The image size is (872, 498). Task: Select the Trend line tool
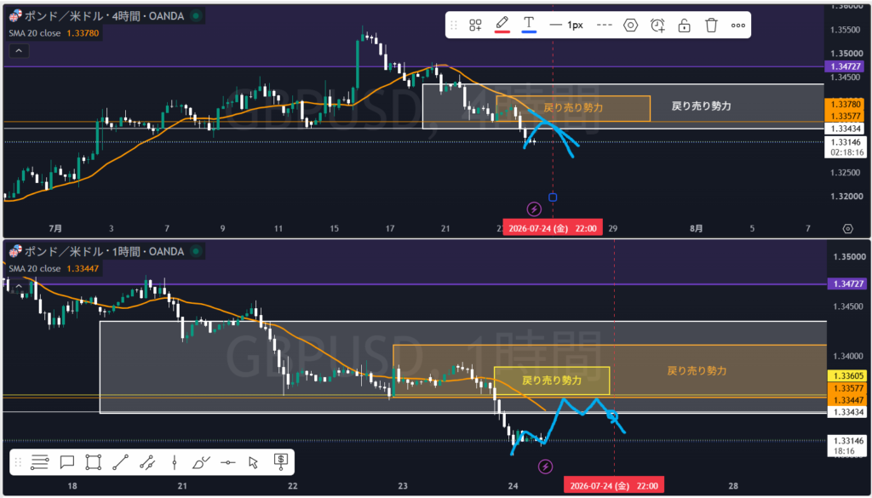click(x=120, y=462)
